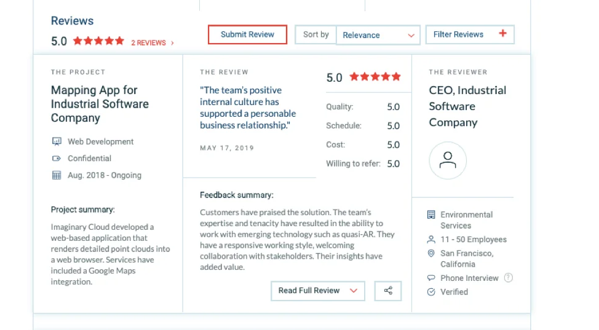Click the Aug. 2018 - Ongoing text
The image size is (599, 330).
click(105, 175)
